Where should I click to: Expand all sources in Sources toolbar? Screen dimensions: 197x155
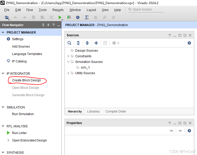coord(87,43)
